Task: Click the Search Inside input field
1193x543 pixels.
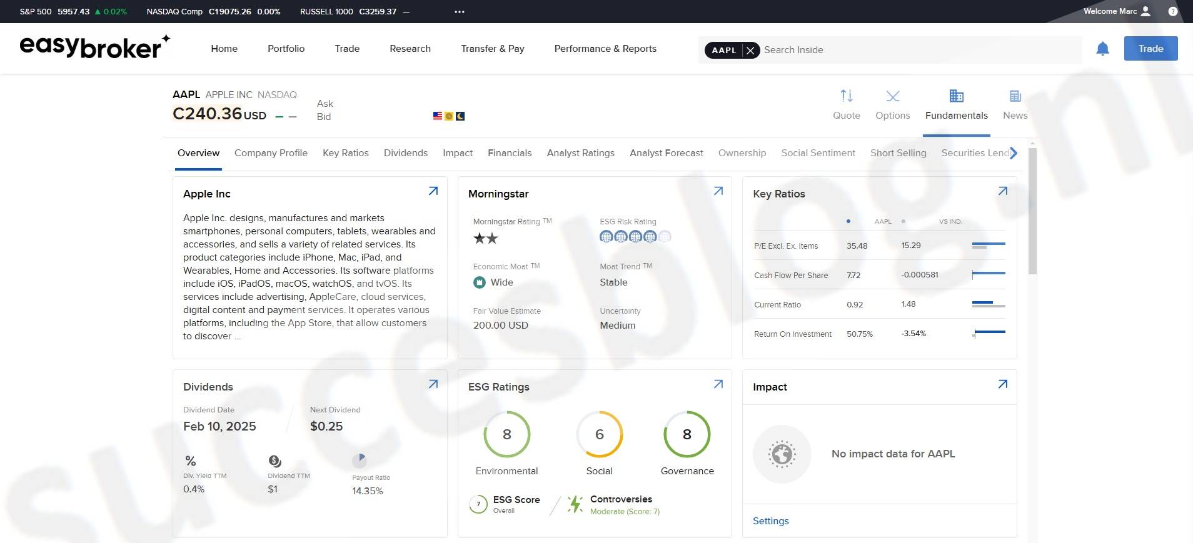Action: point(919,50)
